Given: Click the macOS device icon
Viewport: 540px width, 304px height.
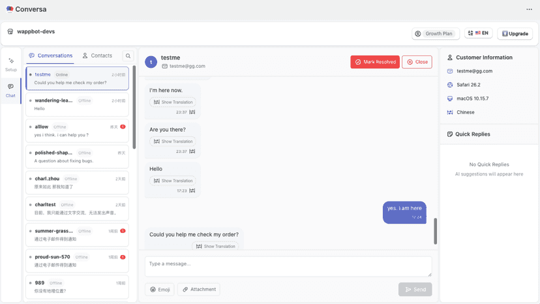Looking at the screenshot, I should tap(450, 99).
